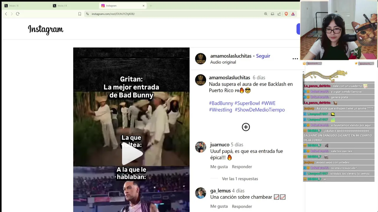Viewport: 378px width, 212px height.
Task: Click the Instagram logo wordmark
Action: click(x=45, y=29)
